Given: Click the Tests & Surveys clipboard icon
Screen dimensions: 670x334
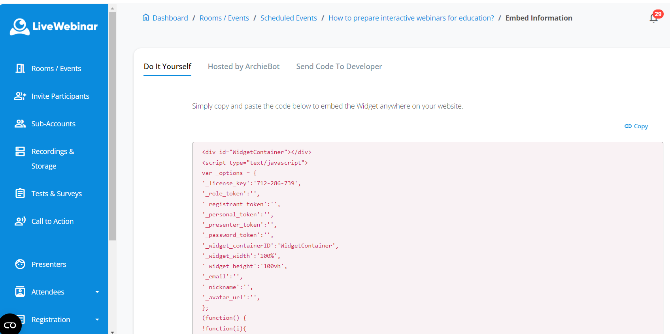Looking at the screenshot, I should pos(20,193).
